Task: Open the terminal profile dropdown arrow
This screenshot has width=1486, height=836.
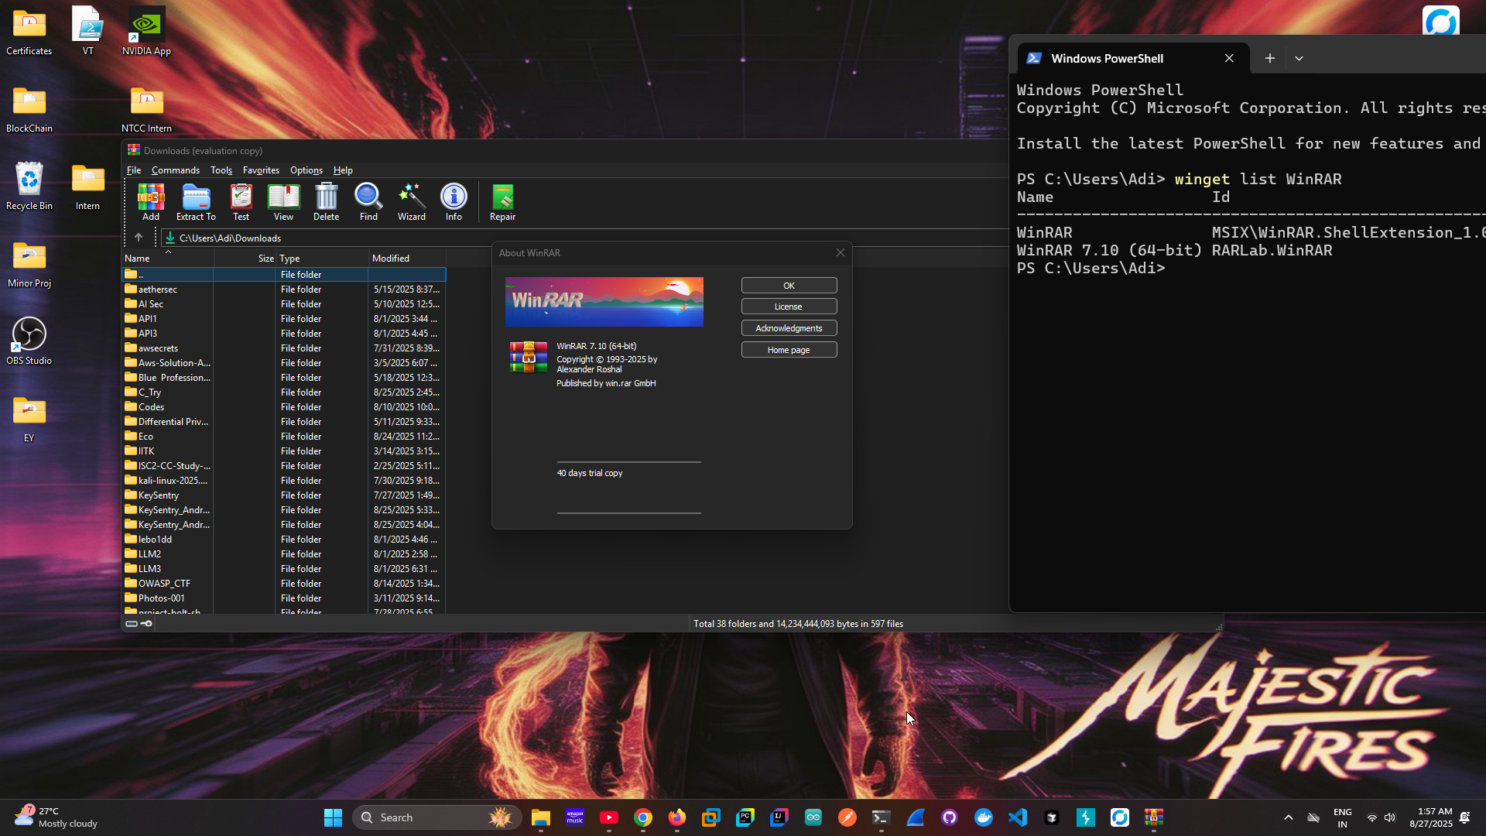Action: tap(1299, 58)
